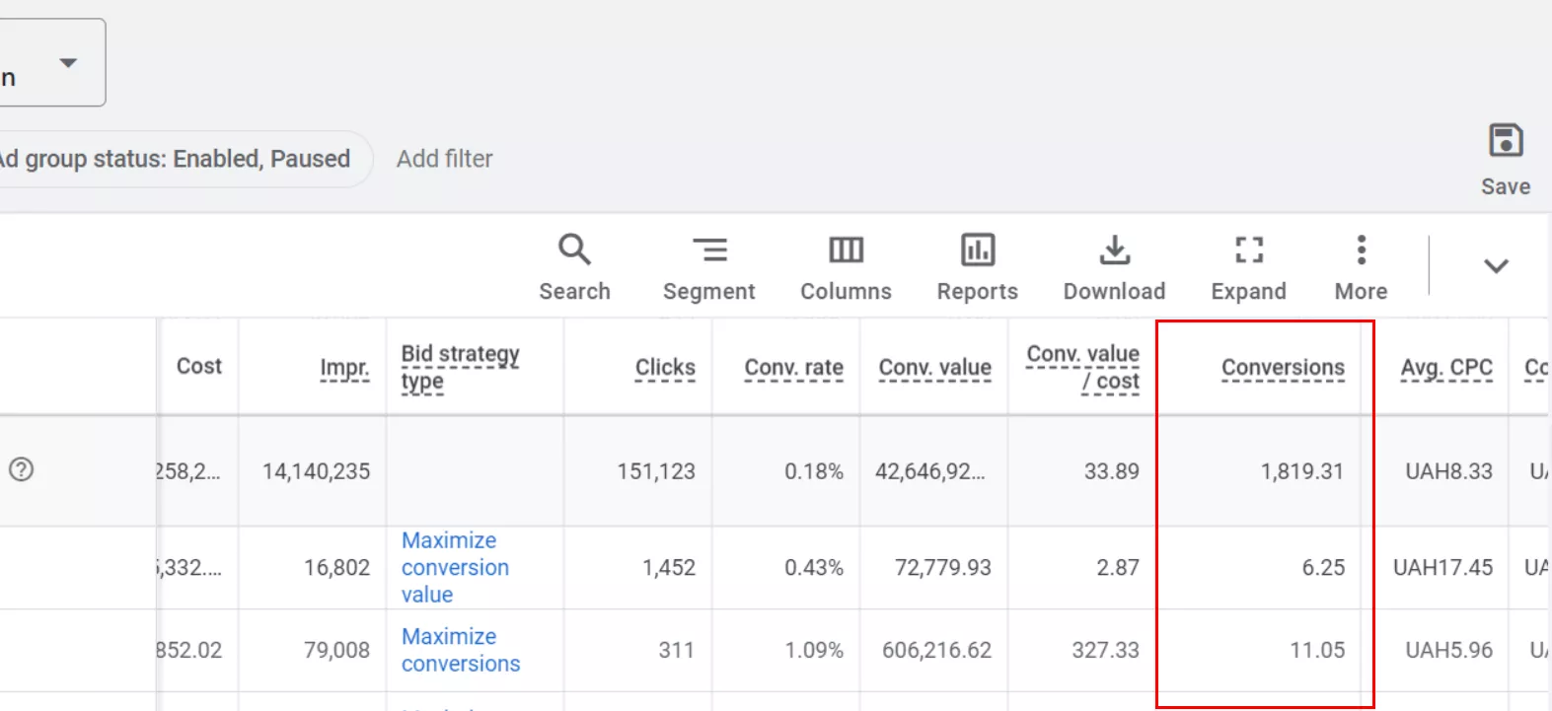Sort by the Cost column header
1552x711 pixels.
[x=198, y=366]
